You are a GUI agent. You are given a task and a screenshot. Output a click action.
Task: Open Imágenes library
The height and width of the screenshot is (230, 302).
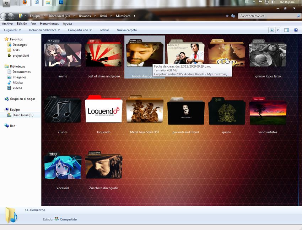pyautogui.click(x=19, y=77)
